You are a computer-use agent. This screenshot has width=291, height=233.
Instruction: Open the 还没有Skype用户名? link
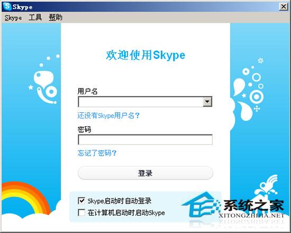tap(108, 115)
